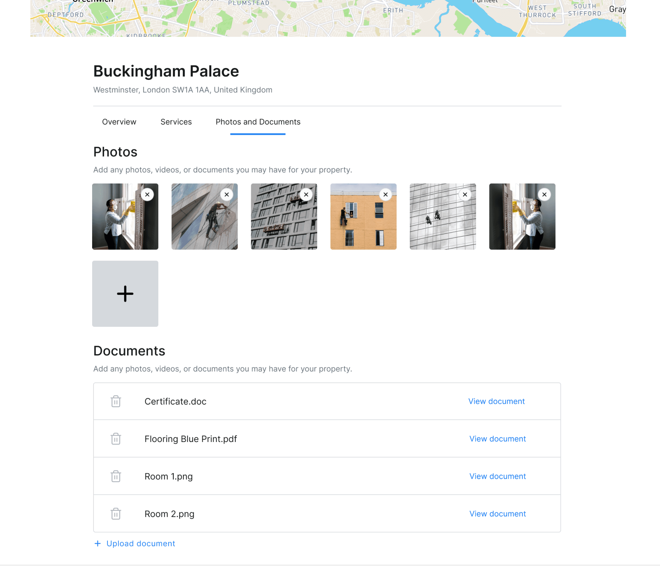Remove the last mirrored photo of woman at window
660x566 pixels.
544,194
